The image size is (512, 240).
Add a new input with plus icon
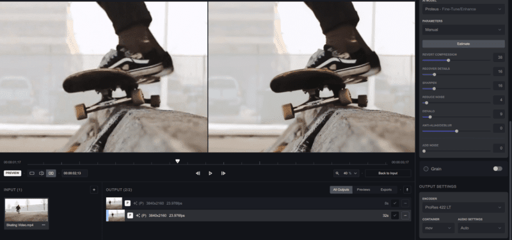click(x=94, y=189)
